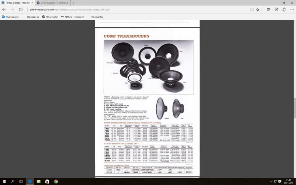Add page to favorites with star icon
Viewport: 296px width, 185px height.
(258, 9)
